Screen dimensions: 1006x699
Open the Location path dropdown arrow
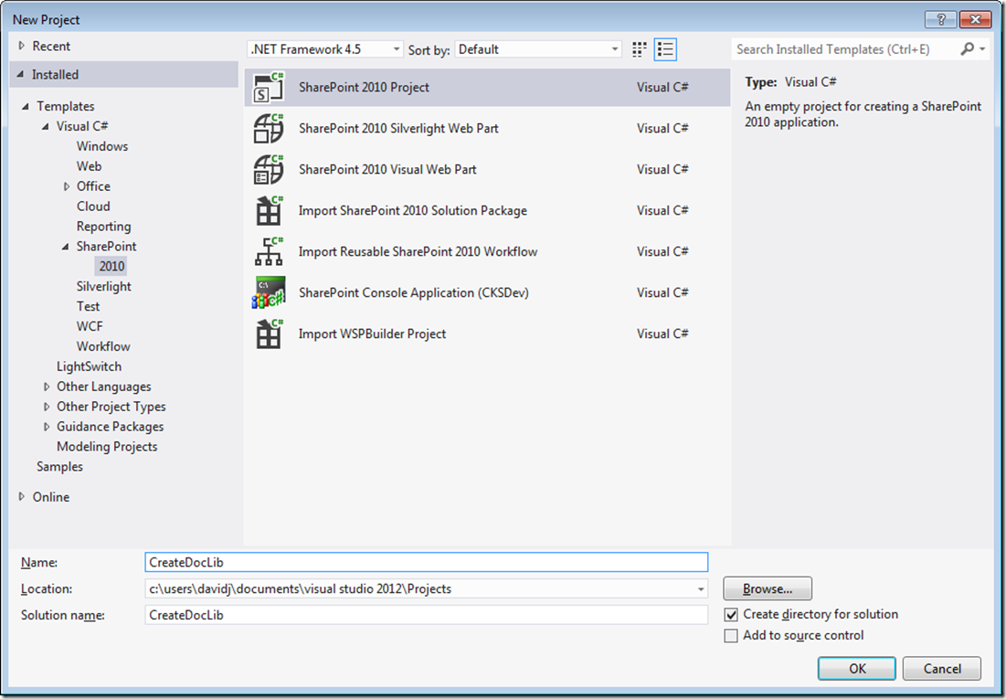(701, 589)
